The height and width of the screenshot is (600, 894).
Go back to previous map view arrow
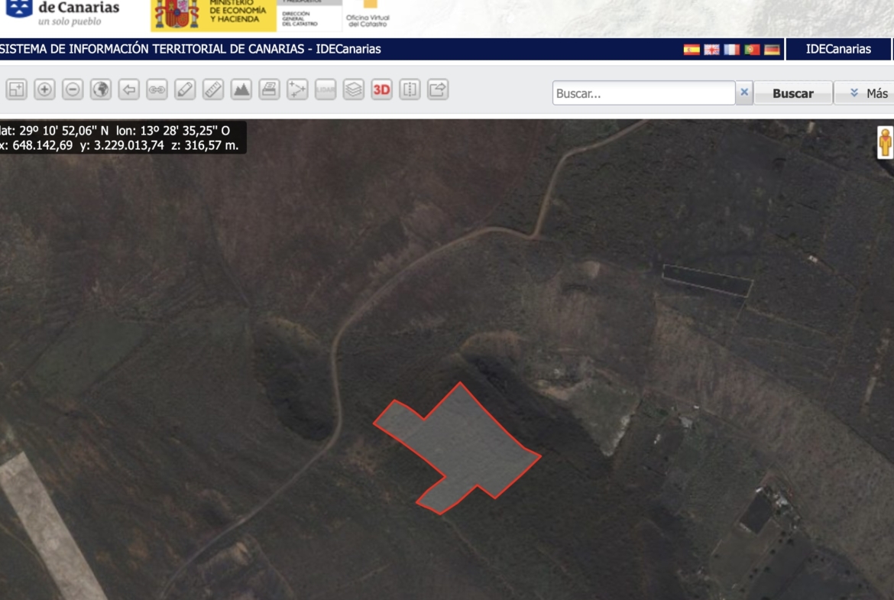click(x=129, y=89)
